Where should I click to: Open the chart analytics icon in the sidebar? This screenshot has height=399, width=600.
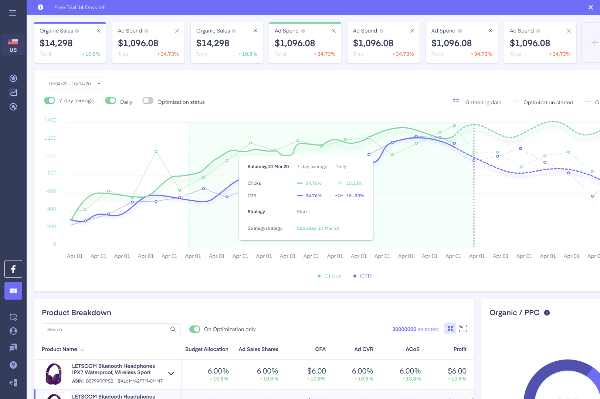(x=13, y=92)
